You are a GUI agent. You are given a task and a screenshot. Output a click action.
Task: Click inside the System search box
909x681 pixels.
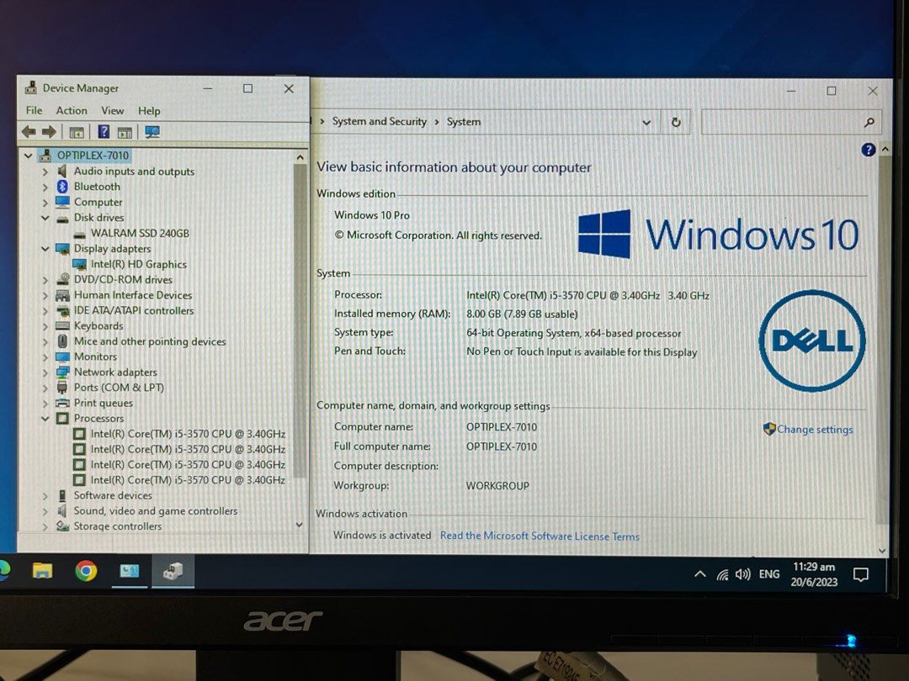[791, 122]
